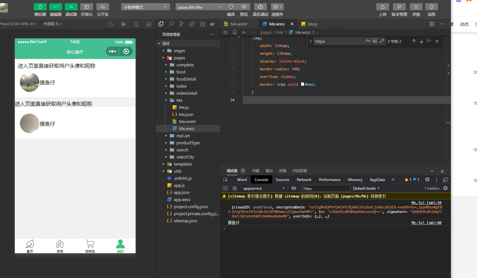This screenshot has height=278, width=477.
Task: Click the editor bookmark icon
Action: click(235, 32)
